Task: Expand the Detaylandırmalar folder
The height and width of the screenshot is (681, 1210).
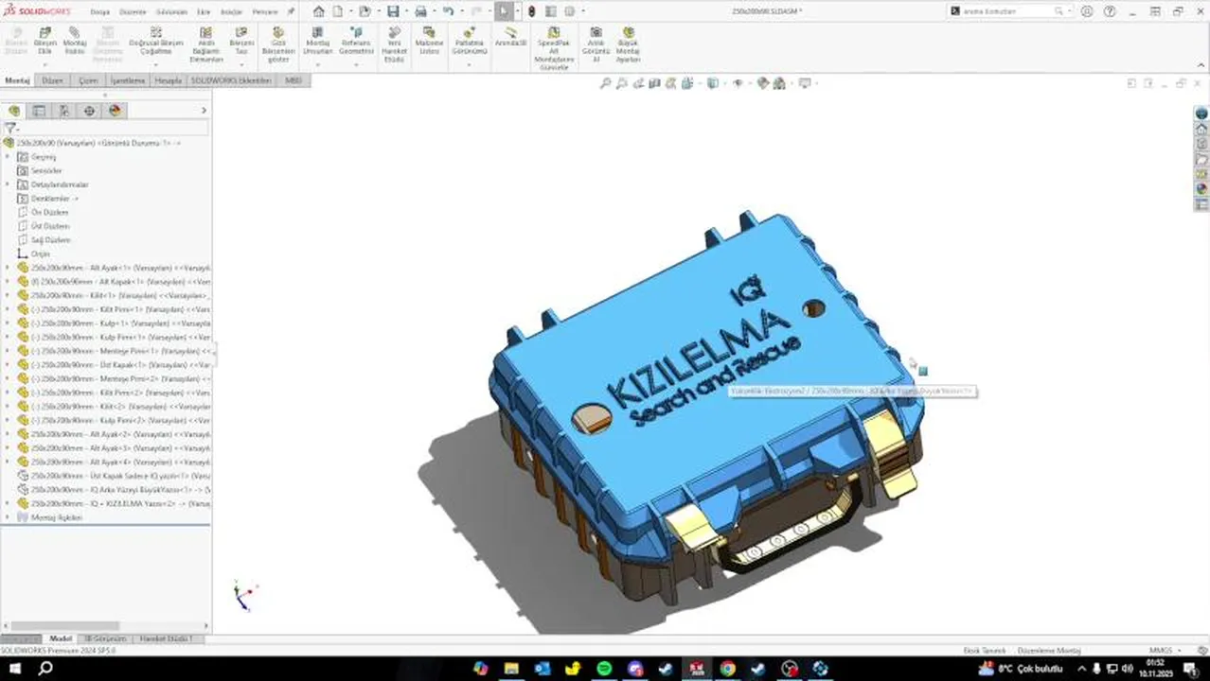Action: 8,184
